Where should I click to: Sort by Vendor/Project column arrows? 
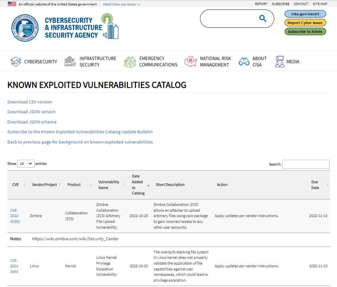[x=60, y=185]
